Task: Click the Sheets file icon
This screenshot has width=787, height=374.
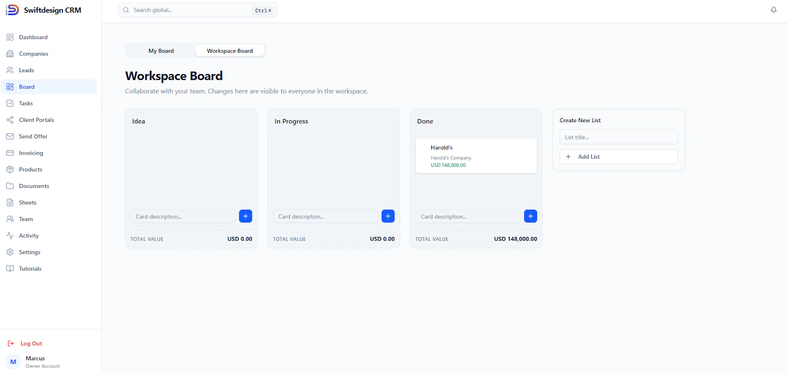Action: coord(10,202)
